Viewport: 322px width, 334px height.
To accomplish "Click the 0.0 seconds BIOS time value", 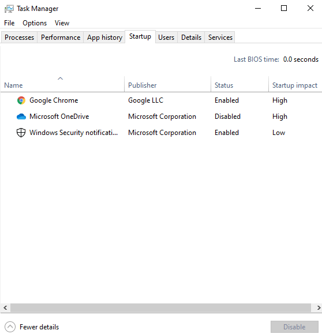I will tap(301, 59).
